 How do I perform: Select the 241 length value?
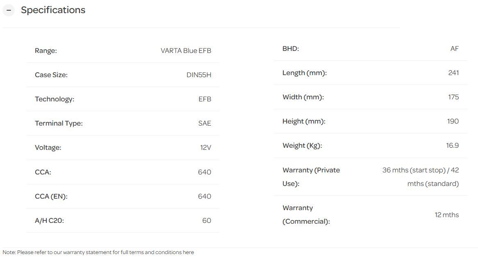point(453,73)
